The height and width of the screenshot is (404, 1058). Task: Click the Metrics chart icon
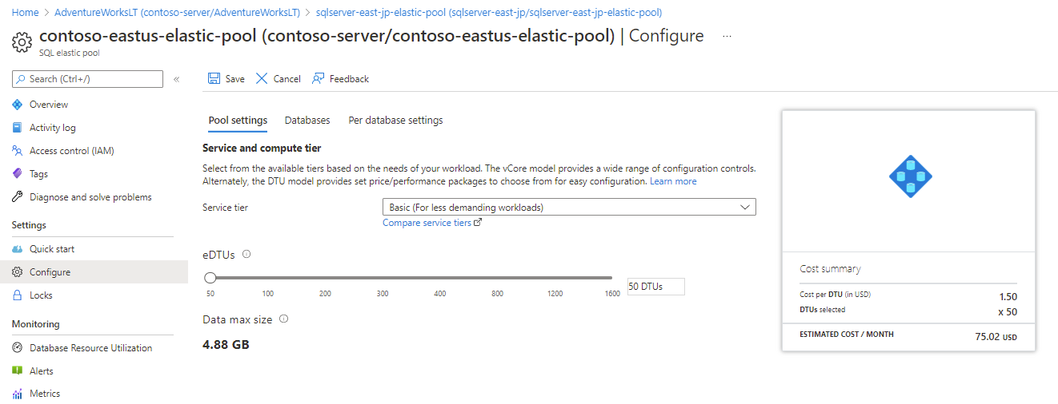click(18, 394)
